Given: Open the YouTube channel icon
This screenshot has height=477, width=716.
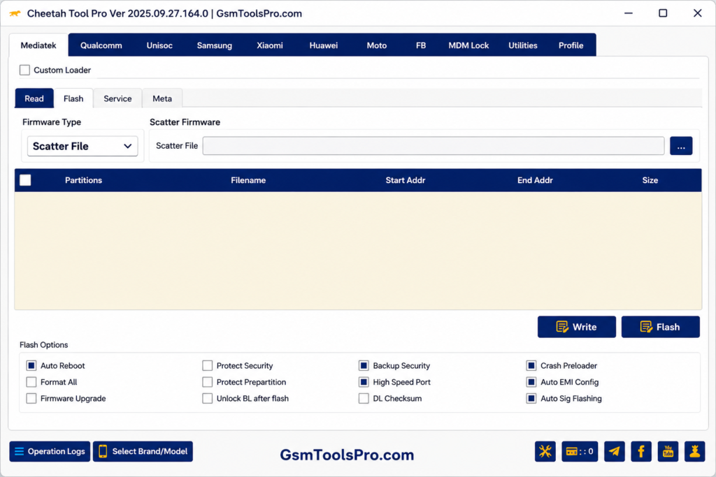Looking at the screenshot, I should pyautogui.click(x=668, y=451).
